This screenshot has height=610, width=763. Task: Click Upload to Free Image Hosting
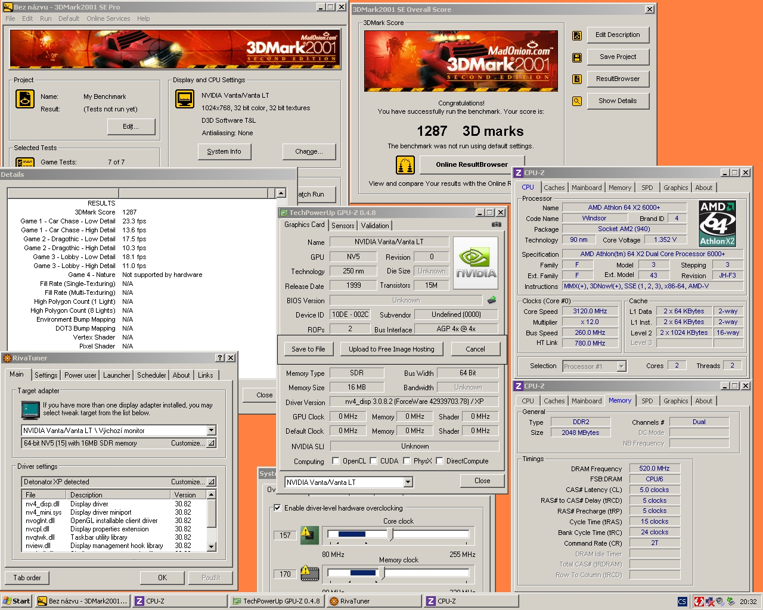pyautogui.click(x=392, y=349)
